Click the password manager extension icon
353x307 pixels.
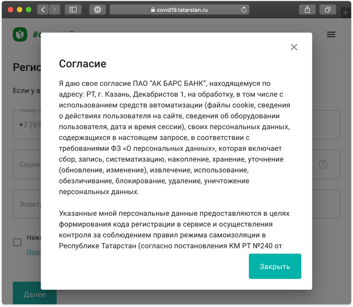[x=97, y=9]
